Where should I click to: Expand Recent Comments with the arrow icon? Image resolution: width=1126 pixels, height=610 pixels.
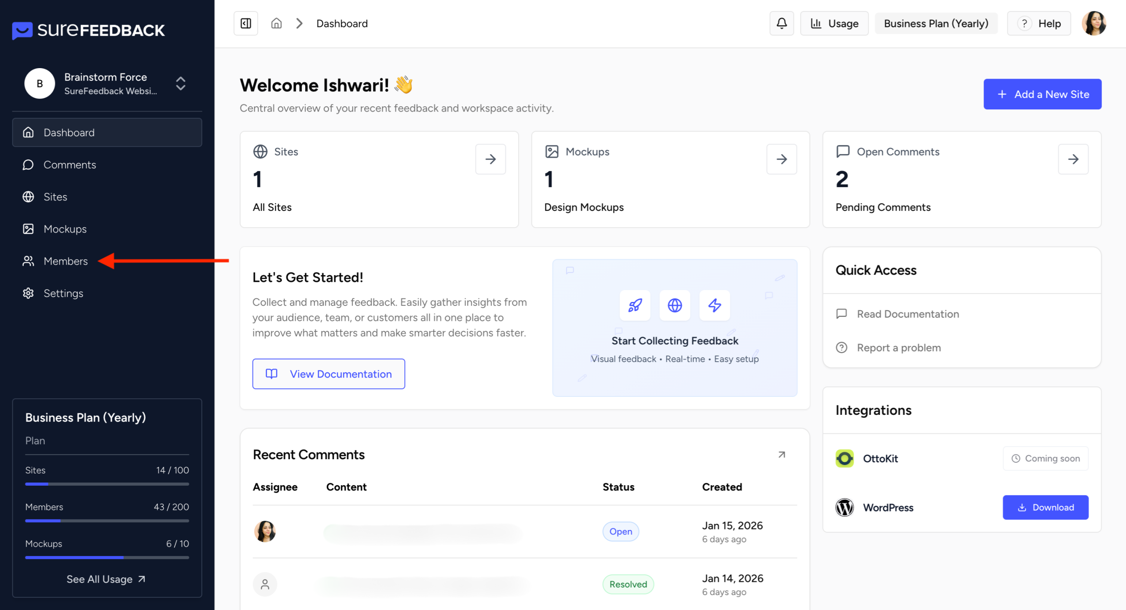(x=782, y=455)
